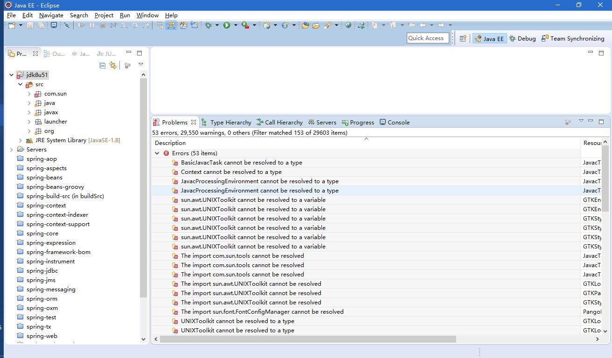Click the Open Web Browser globe icon
This screenshot has height=358, width=612.
point(348,25)
